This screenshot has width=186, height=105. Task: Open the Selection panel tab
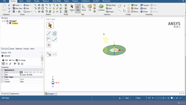pos(19,49)
